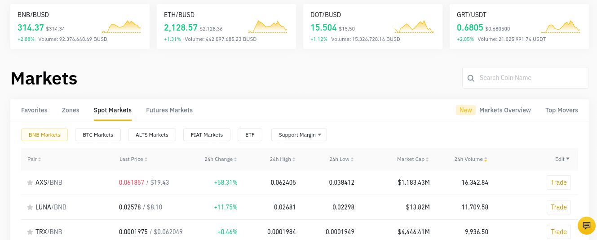The image size is (597, 240).
Task: Expand the Support Margin dropdown
Action: tap(299, 135)
